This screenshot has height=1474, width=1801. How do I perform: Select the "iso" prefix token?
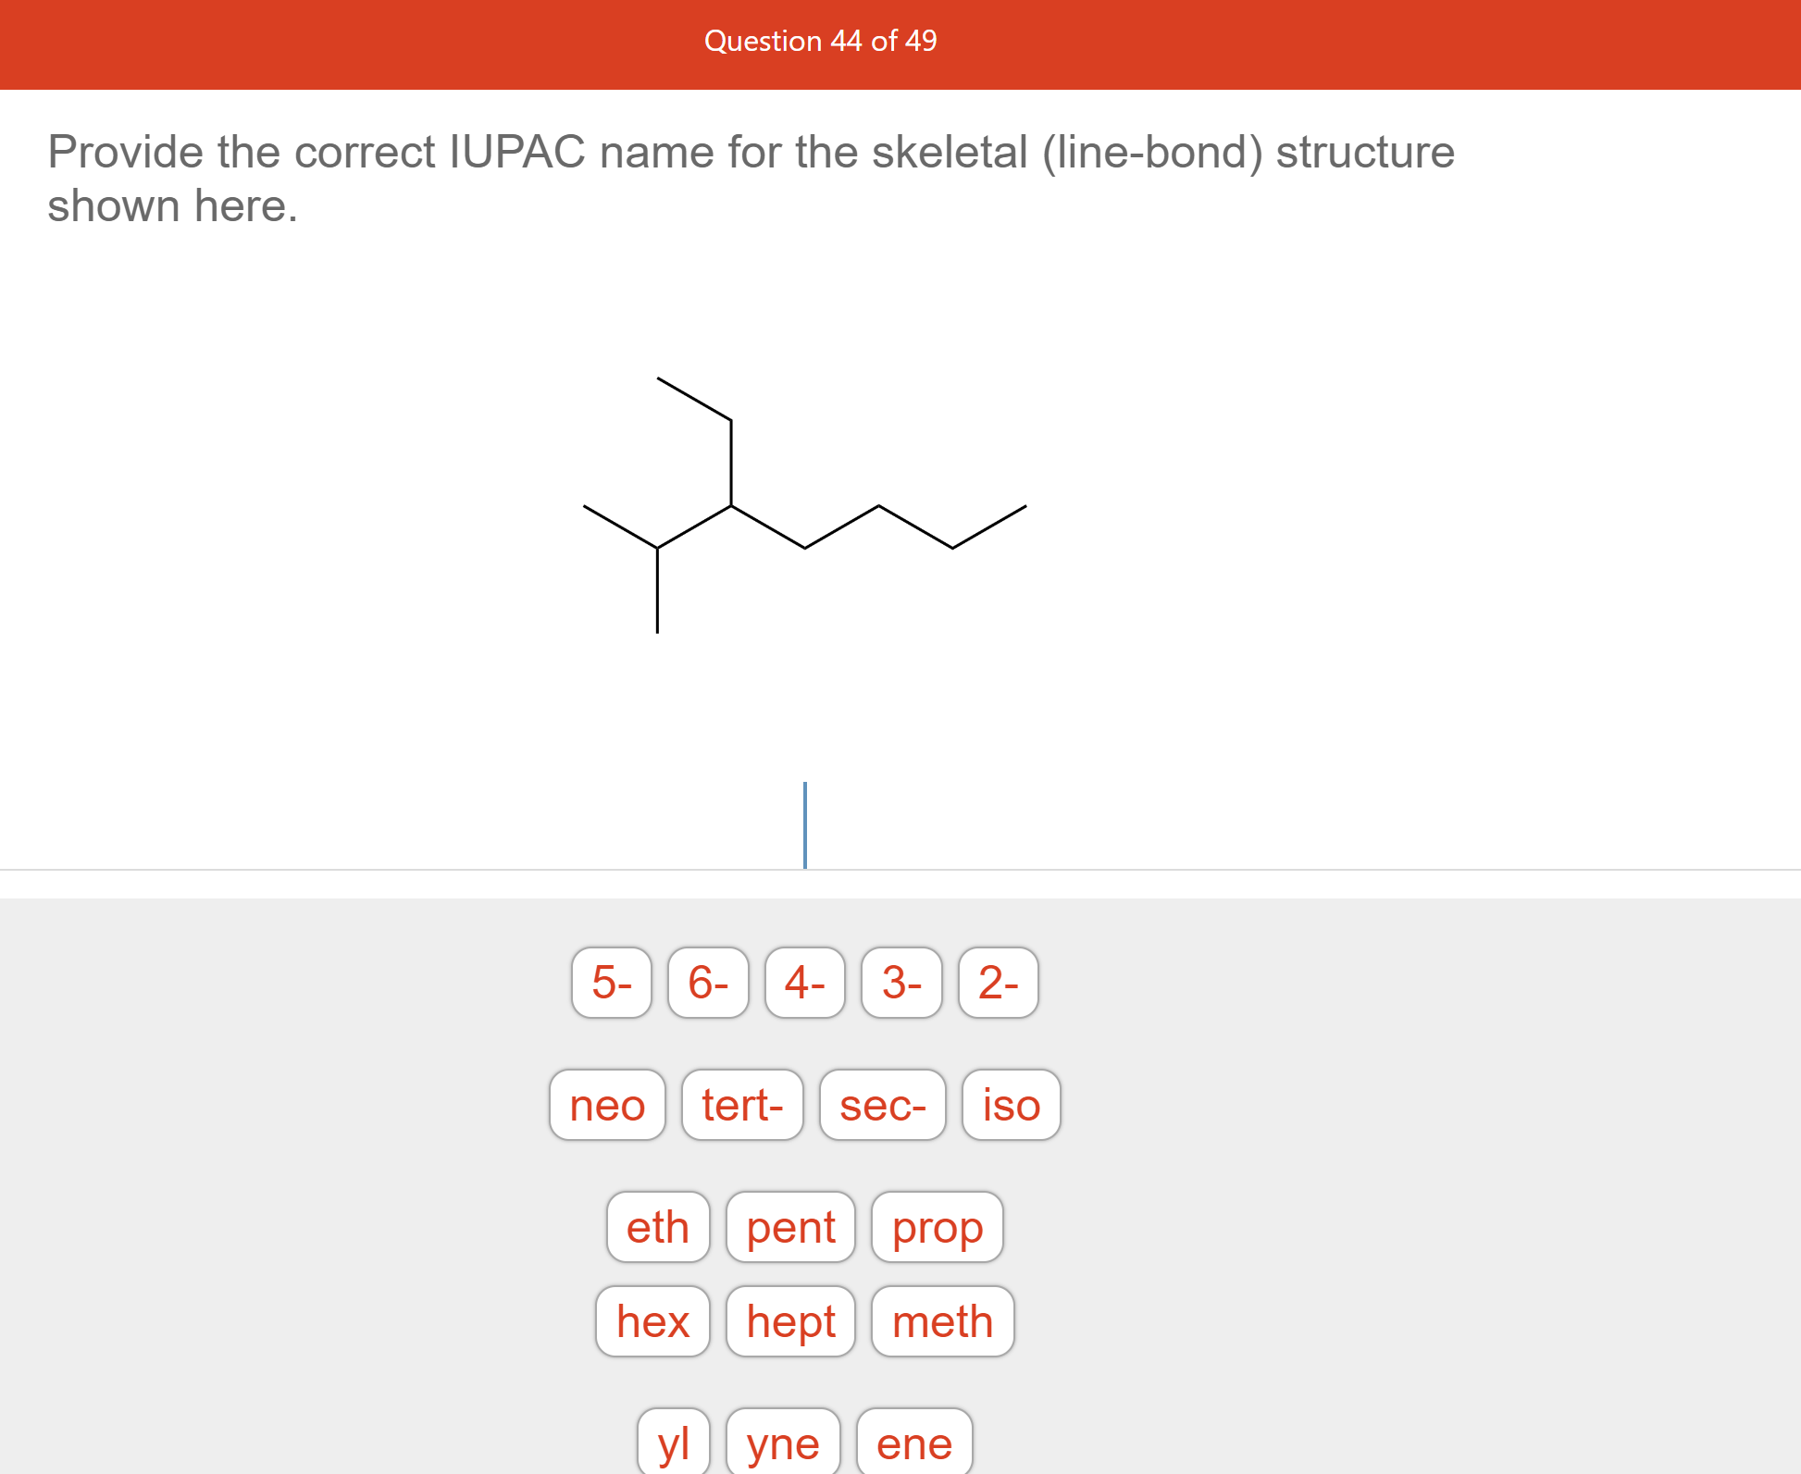click(x=1010, y=1105)
